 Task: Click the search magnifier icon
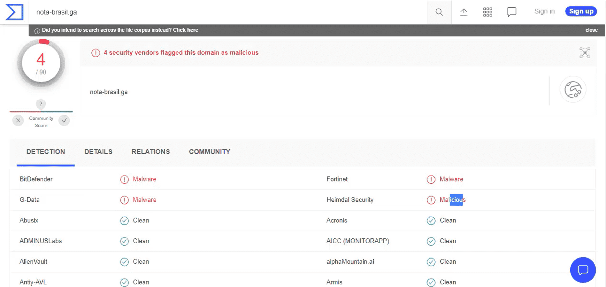(439, 12)
